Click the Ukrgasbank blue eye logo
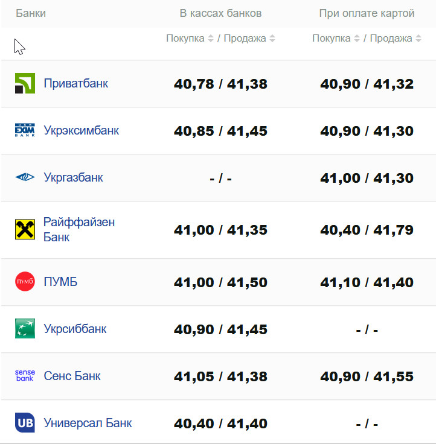436x444 pixels. [x=25, y=177]
